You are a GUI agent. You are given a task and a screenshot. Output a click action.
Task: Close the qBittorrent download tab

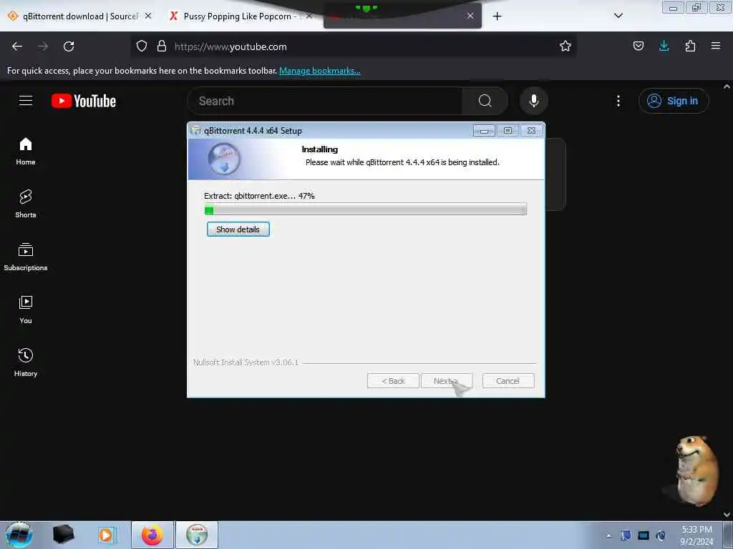(148, 16)
